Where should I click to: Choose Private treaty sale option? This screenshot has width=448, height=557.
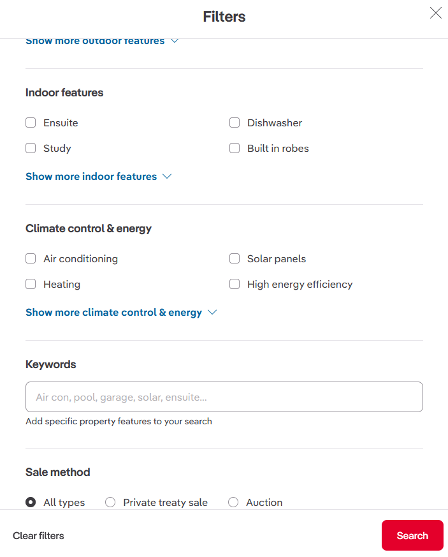110,502
